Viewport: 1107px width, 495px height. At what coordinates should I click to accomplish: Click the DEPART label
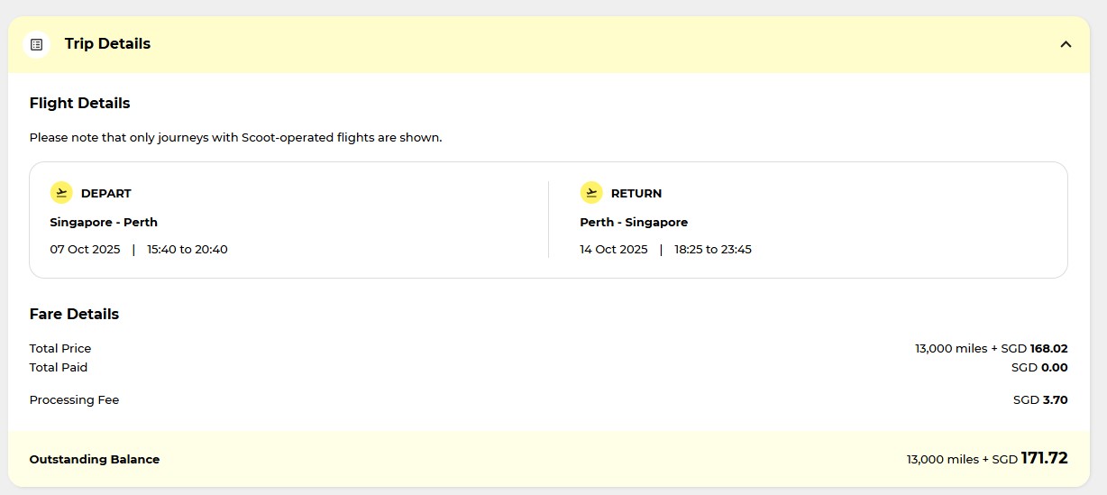(105, 194)
